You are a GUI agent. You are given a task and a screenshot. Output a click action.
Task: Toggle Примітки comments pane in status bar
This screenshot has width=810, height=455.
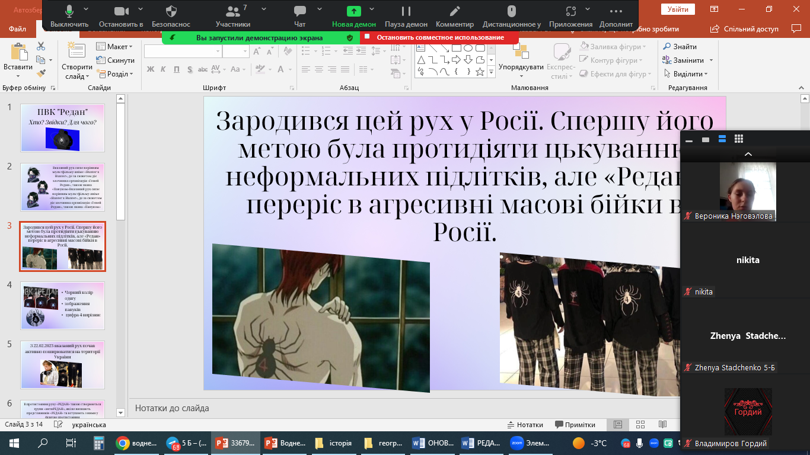(x=575, y=425)
